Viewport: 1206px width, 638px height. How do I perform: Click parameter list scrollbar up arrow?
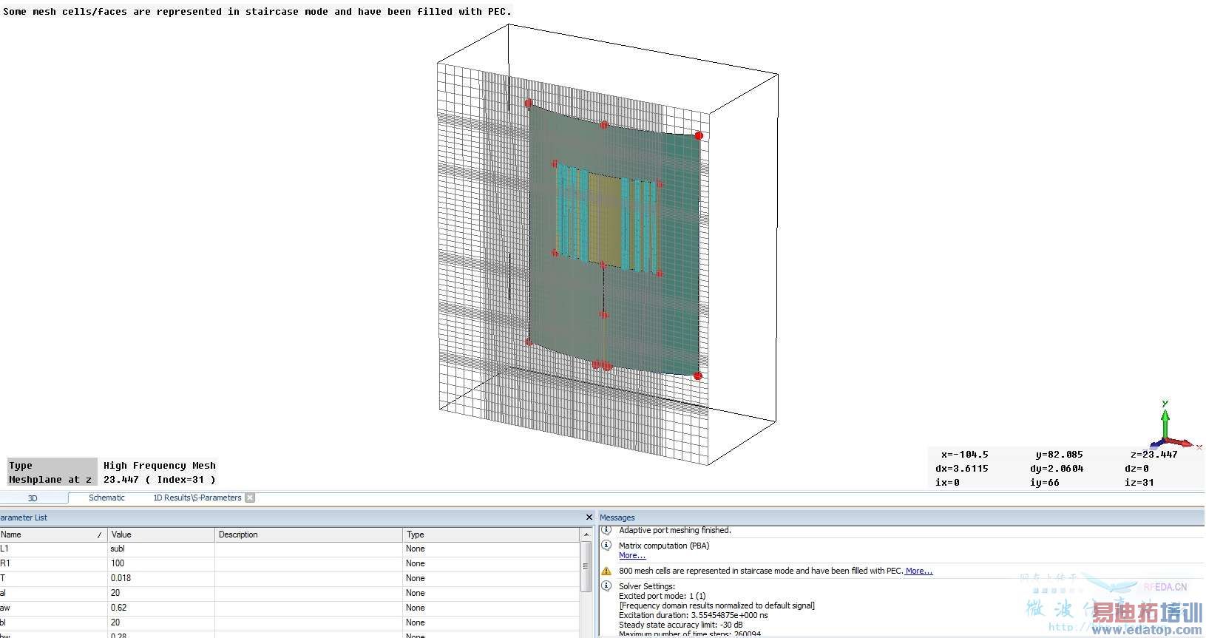tap(586, 535)
